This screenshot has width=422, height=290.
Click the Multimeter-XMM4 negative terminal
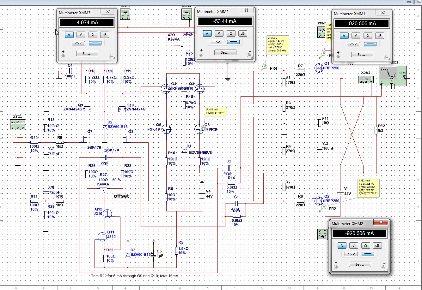coord(249,55)
